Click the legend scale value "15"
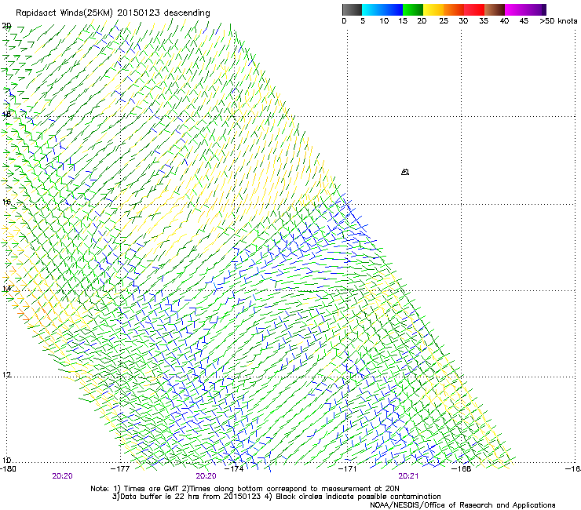This screenshot has width=581, height=510. 403,21
